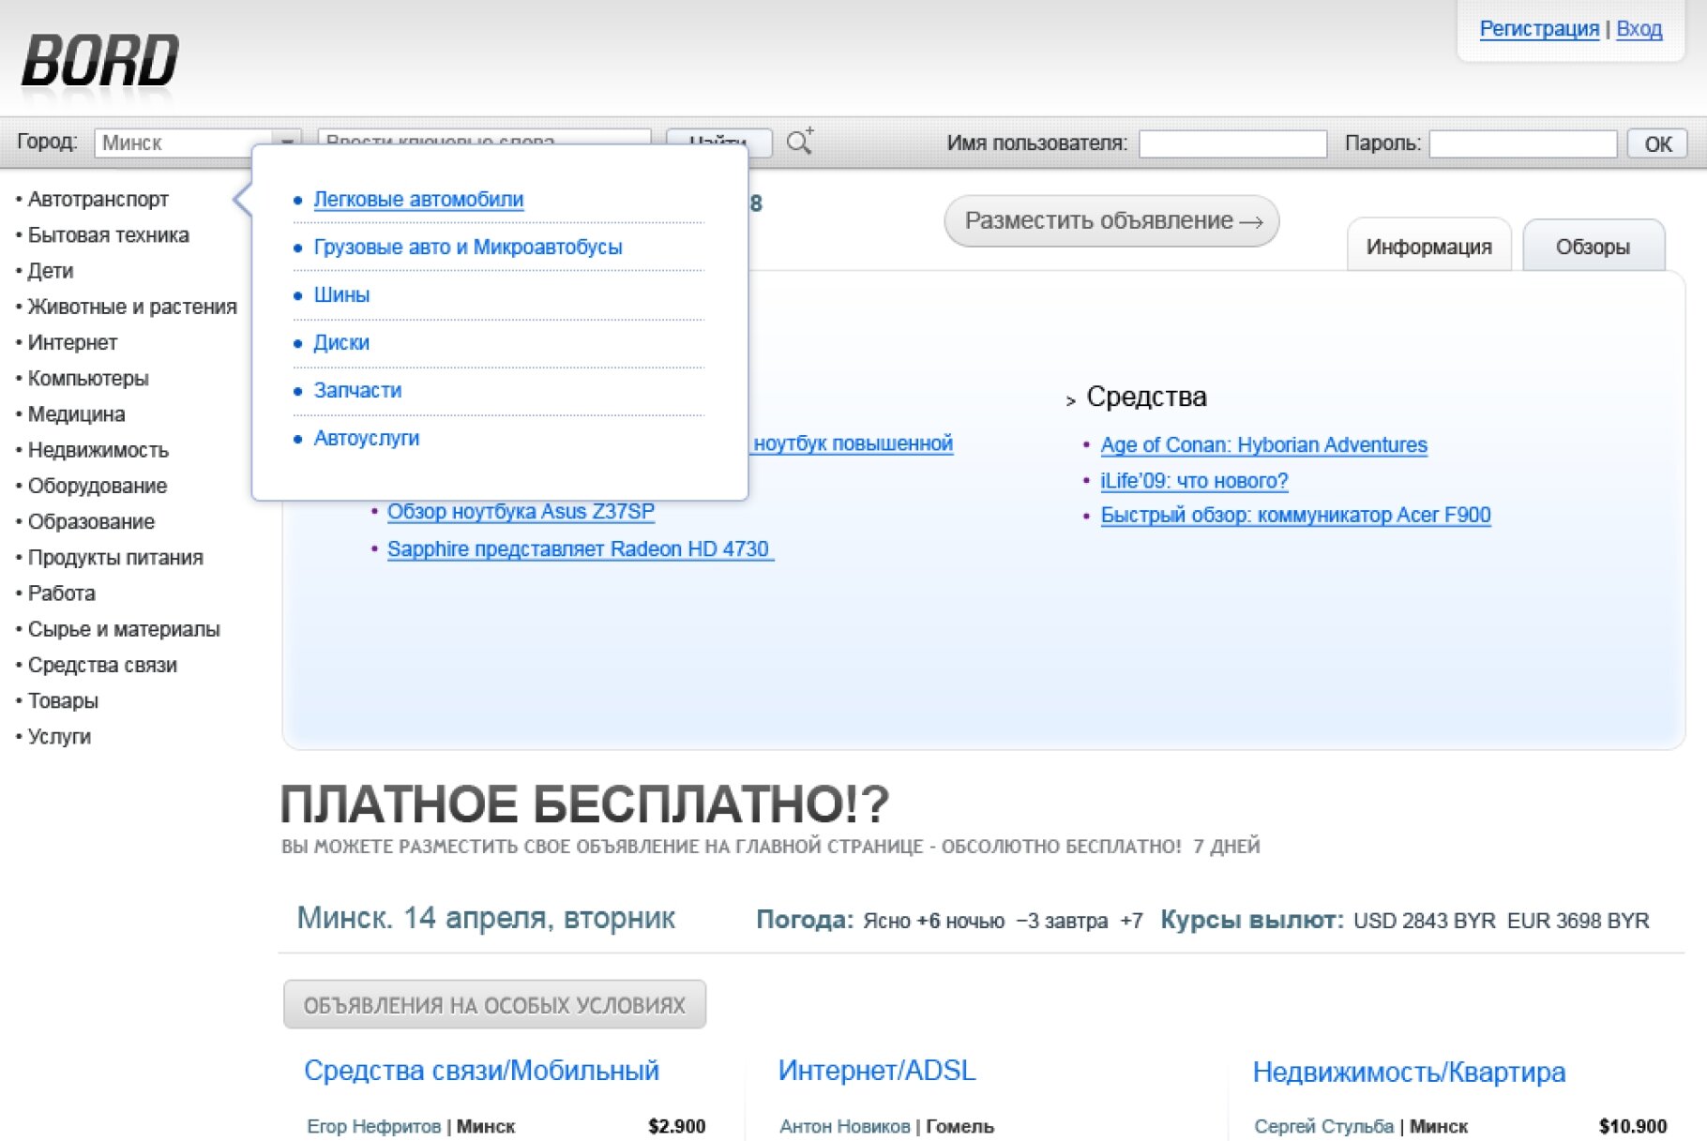1707x1141 pixels.
Task: Select Диски in the submenu
Action: (341, 343)
